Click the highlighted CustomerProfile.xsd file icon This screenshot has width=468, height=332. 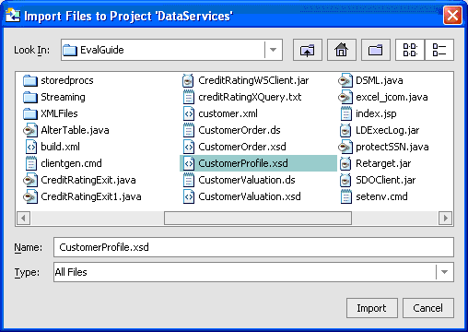pyautogui.click(x=189, y=163)
